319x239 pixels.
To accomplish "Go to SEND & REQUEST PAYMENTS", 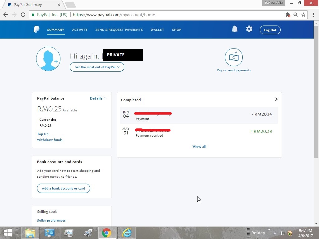I will coord(119,30).
